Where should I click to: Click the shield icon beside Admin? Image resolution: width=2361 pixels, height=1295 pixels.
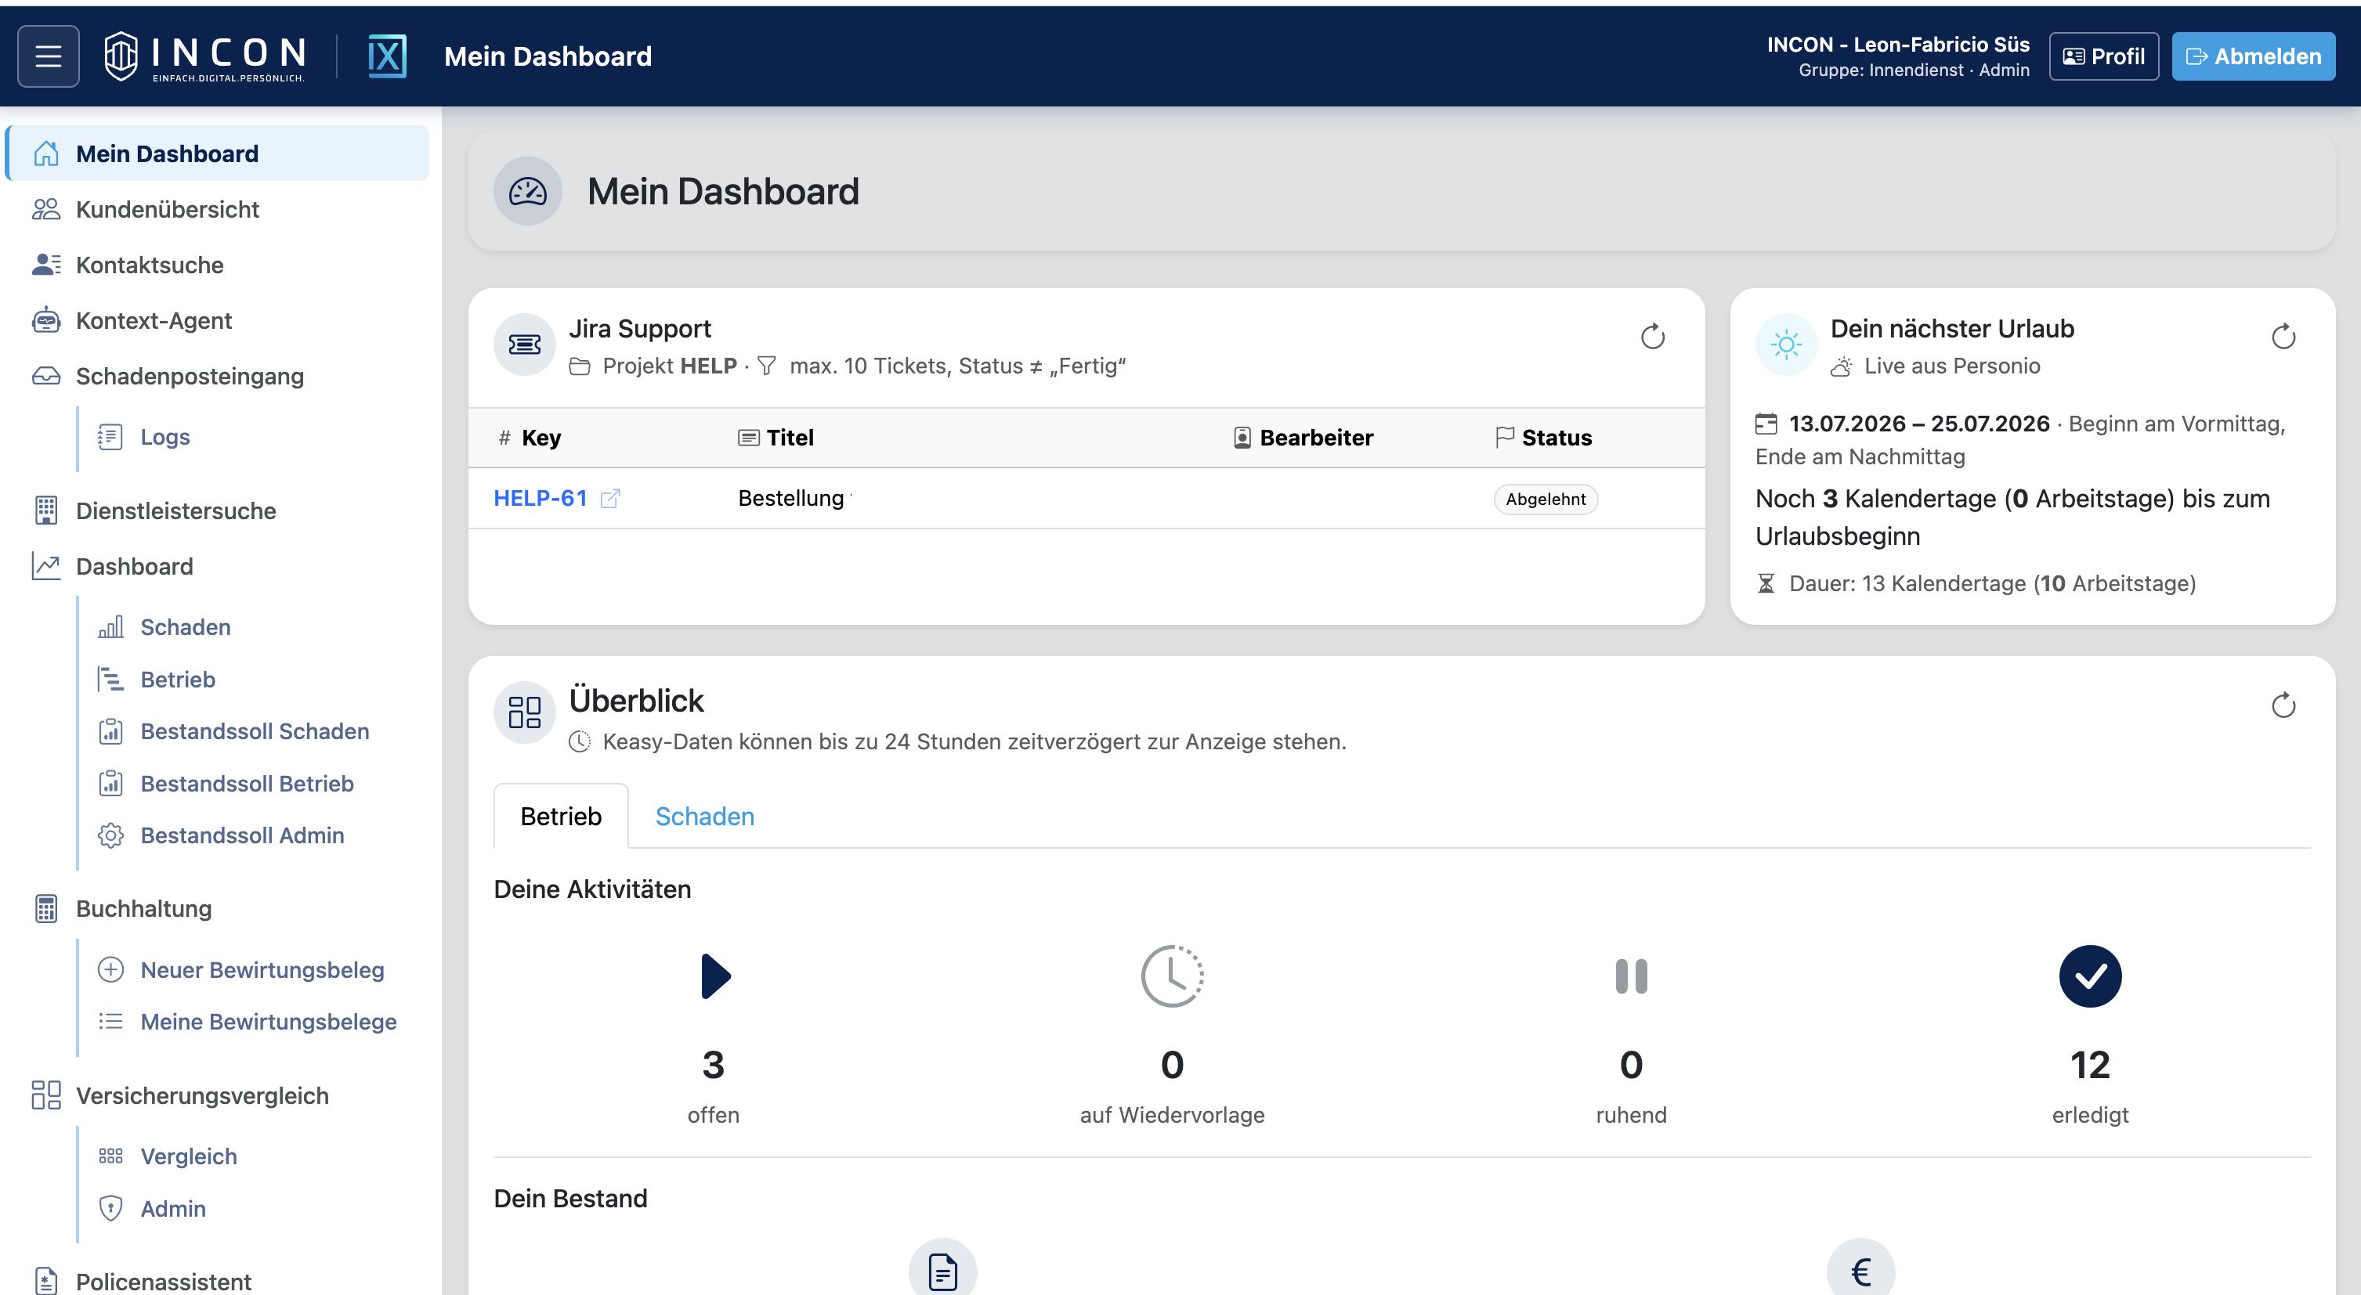pos(110,1209)
